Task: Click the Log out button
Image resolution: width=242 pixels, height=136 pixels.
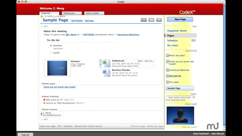Action: pyautogui.click(x=25, y=135)
